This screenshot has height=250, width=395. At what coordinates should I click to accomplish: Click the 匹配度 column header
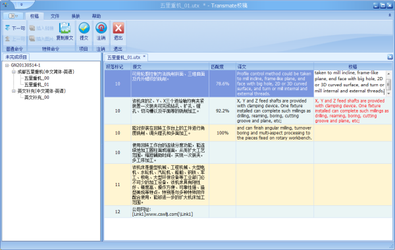coord(223,66)
